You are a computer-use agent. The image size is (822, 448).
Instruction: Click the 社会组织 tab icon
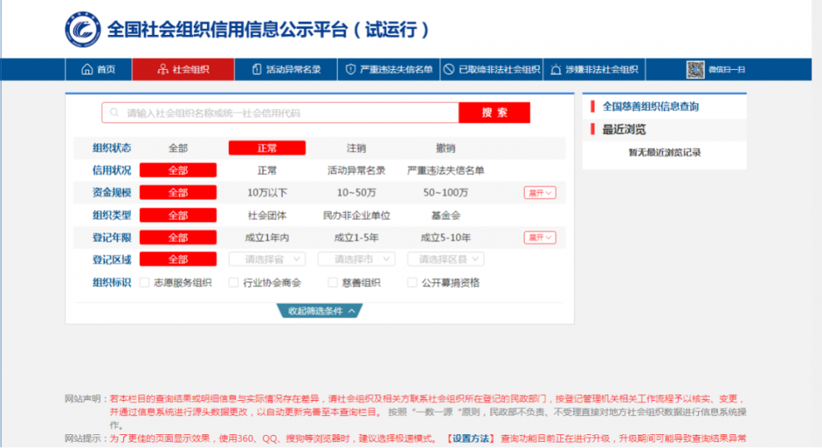tap(162, 70)
